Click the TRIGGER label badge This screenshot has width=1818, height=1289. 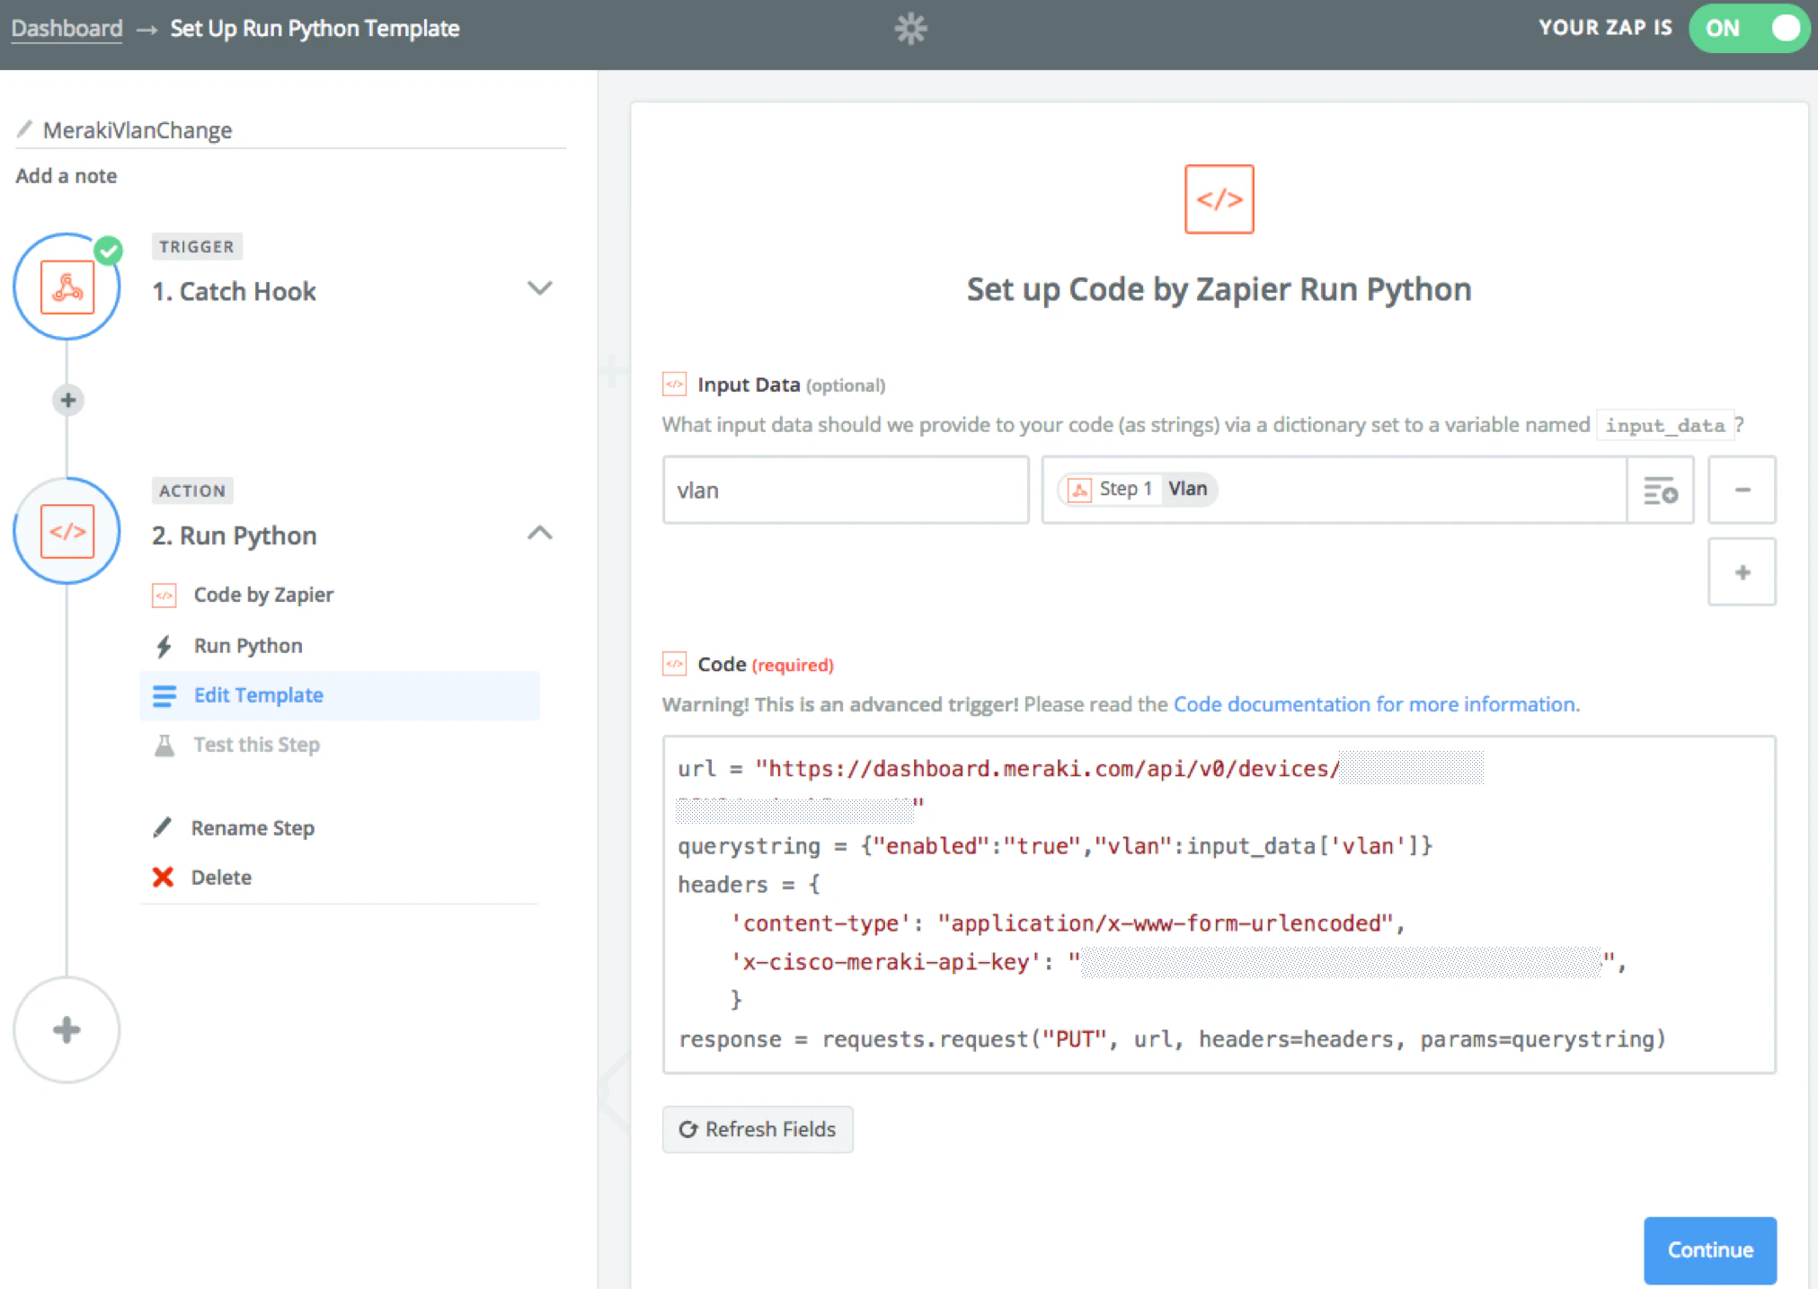coord(197,246)
